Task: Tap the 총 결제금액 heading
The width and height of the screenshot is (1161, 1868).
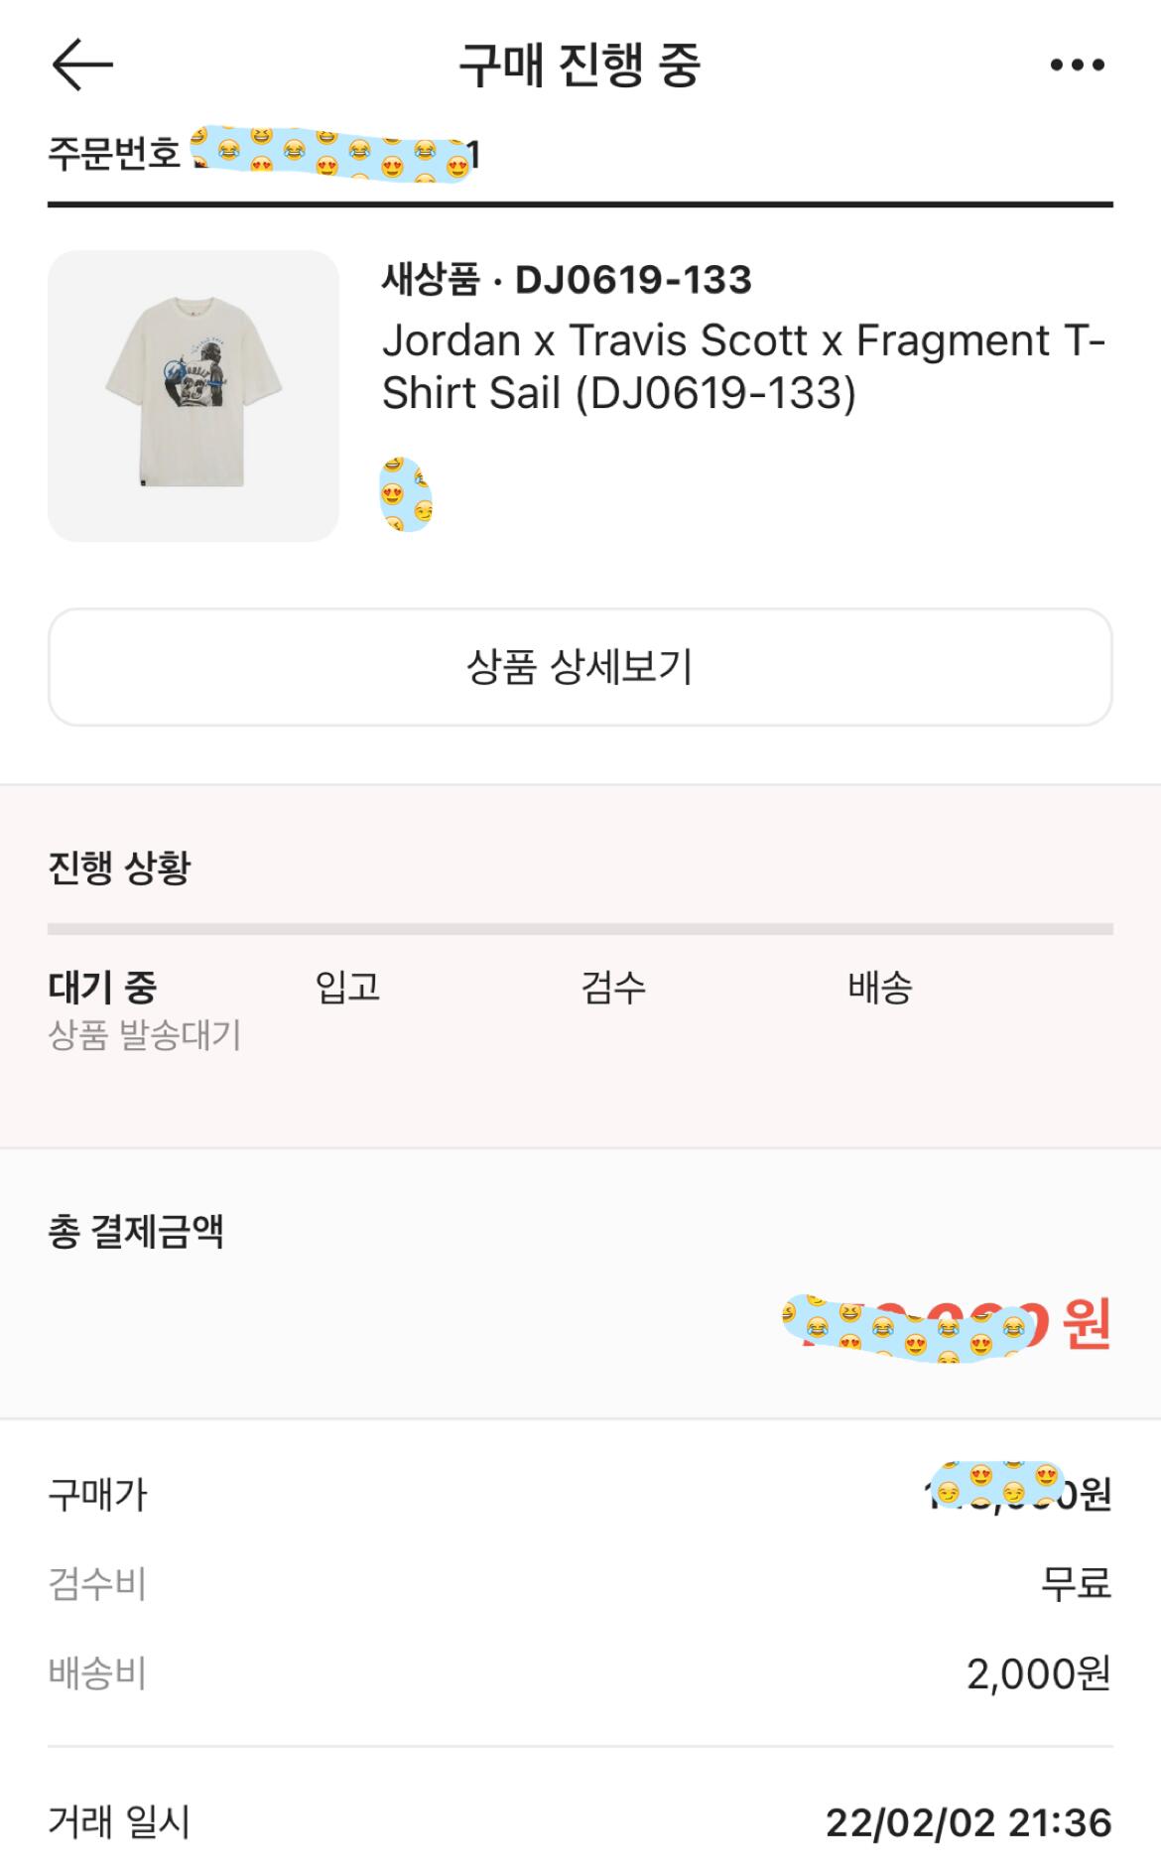Action: 136,1232
